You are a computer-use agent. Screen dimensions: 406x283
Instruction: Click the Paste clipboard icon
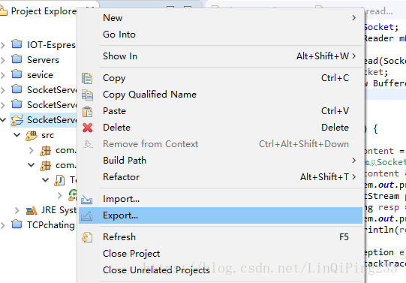[87, 112]
